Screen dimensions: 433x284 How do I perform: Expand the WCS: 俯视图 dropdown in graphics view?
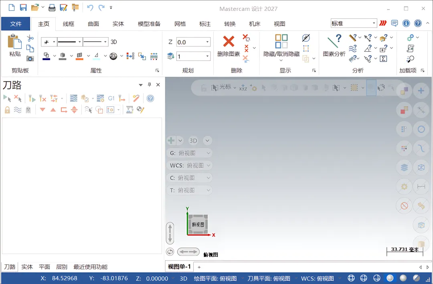(x=208, y=165)
